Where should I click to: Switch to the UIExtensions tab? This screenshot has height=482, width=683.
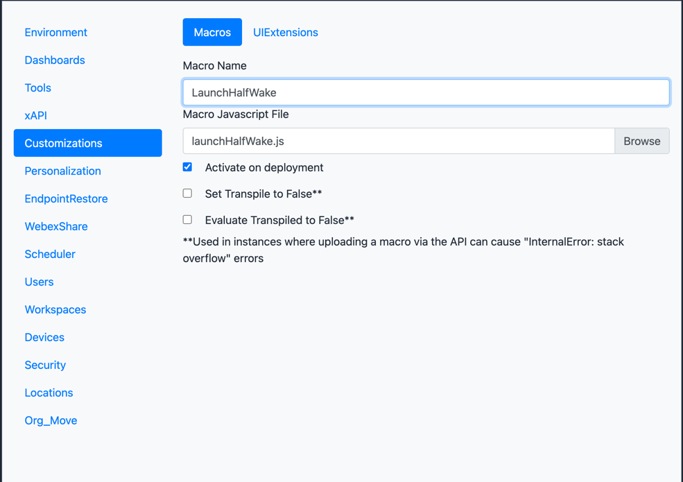[x=285, y=33]
